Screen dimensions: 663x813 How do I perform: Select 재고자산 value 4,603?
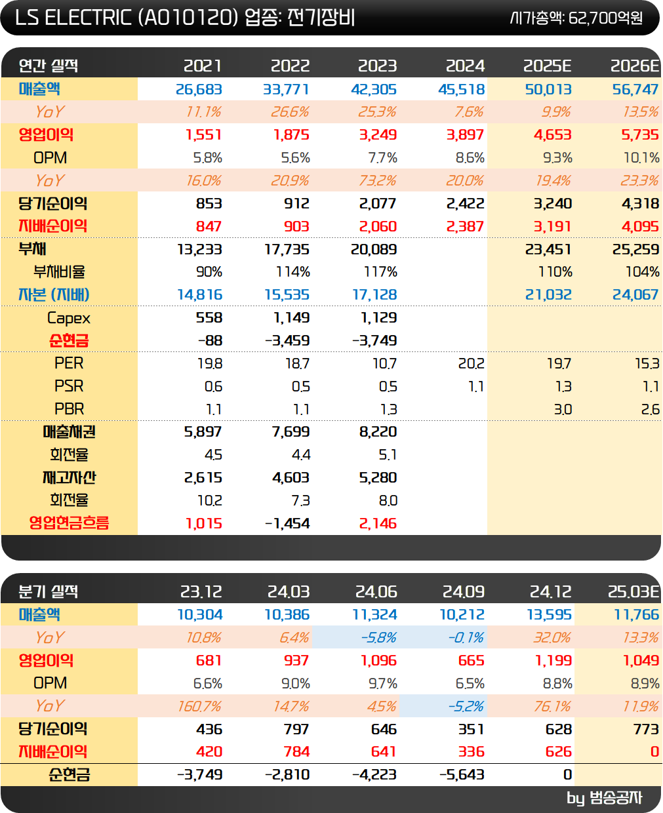pyautogui.click(x=291, y=478)
